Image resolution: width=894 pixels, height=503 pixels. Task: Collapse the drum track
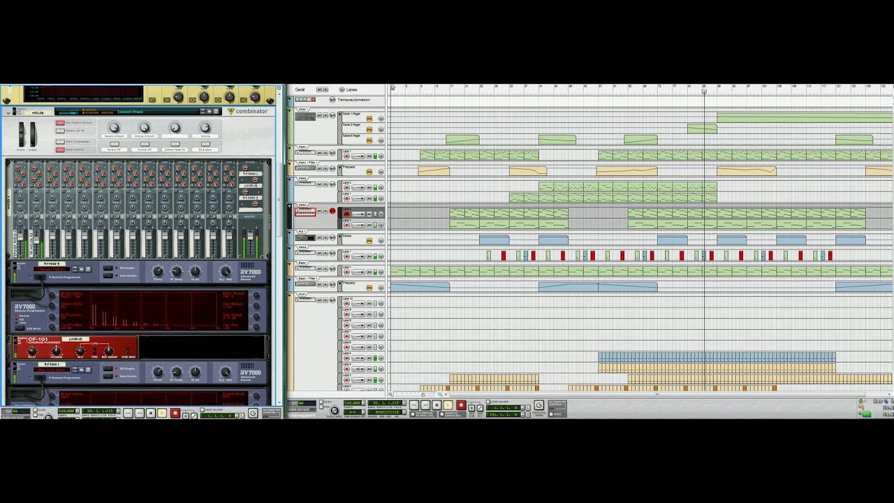[289, 295]
